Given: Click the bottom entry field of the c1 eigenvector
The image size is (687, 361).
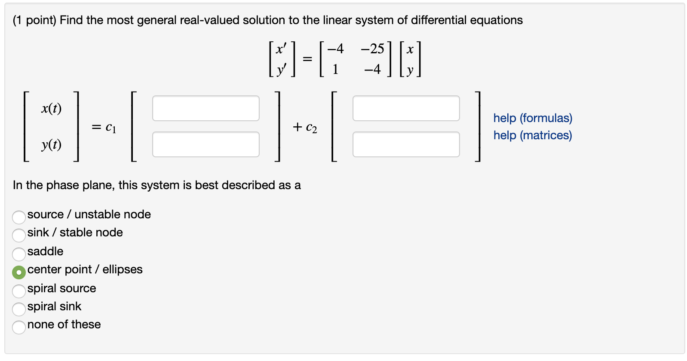Looking at the screenshot, I should point(205,144).
